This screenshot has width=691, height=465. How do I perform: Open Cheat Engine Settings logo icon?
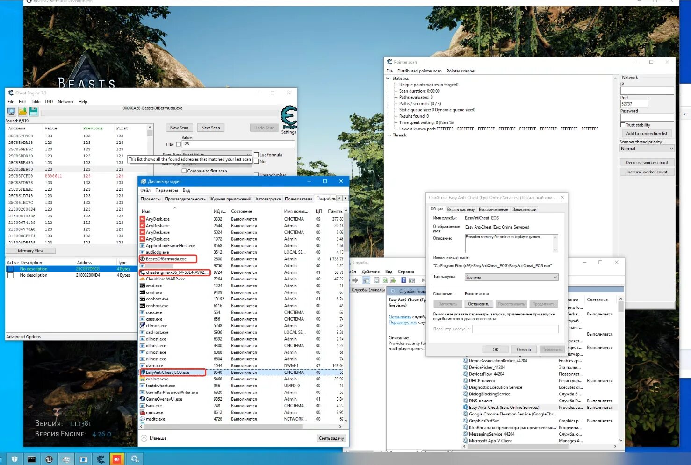[289, 118]
